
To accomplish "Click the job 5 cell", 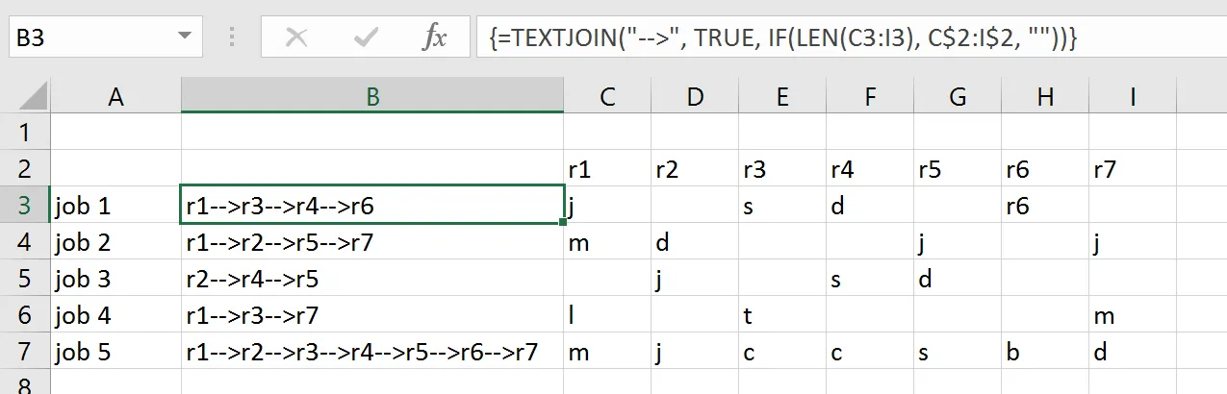I will 115,352.
